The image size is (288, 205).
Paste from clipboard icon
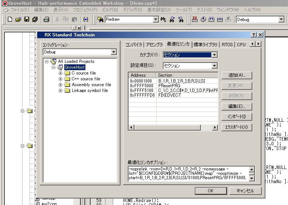pyautogui.click(x=74, y=19)
